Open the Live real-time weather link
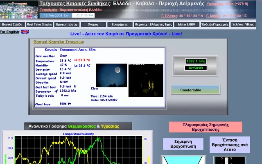The width and height of the screenshot is (262, 164). tap(126, 34)
